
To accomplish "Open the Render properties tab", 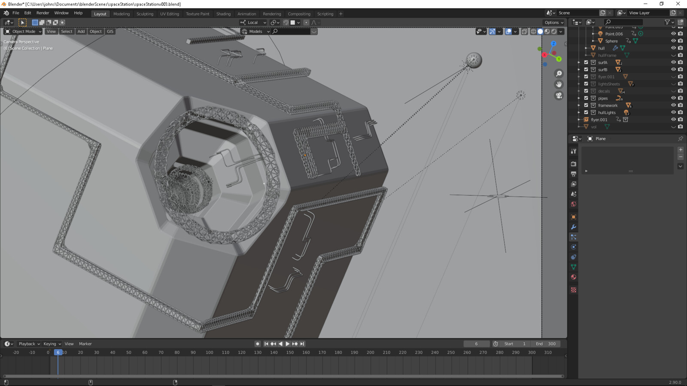I will 573,164.
